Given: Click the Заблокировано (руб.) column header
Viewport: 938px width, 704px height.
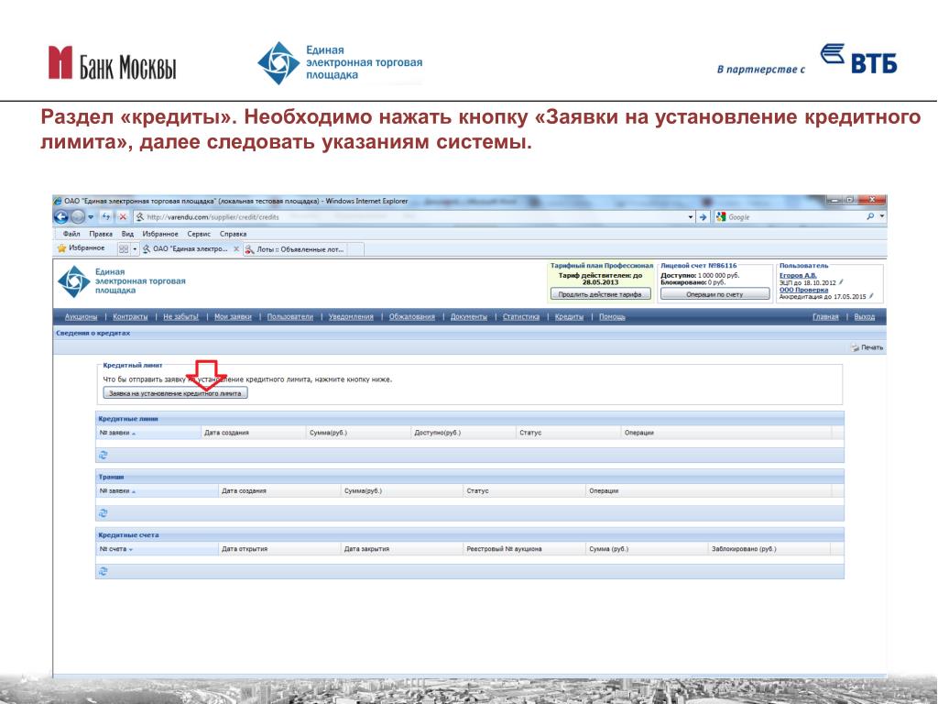Looking at the screenshot, I should [769, 548].
